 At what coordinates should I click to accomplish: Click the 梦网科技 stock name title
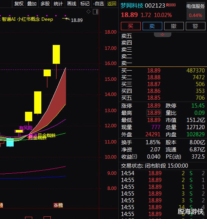click(x=132, y=6)
